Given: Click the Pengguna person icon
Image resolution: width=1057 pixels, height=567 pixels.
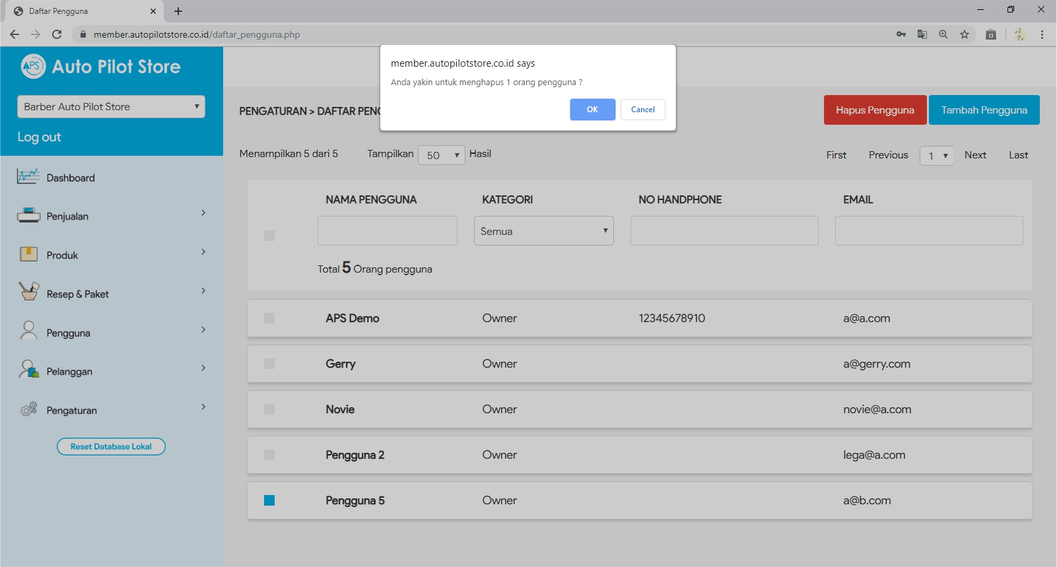Looking at the screenshot, I should pyautogui.click(x=28, y=331).
